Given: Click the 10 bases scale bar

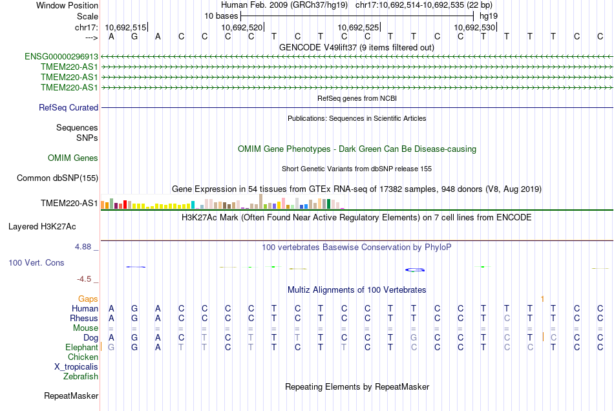Looking at the screenshot, I should point(357,16).
